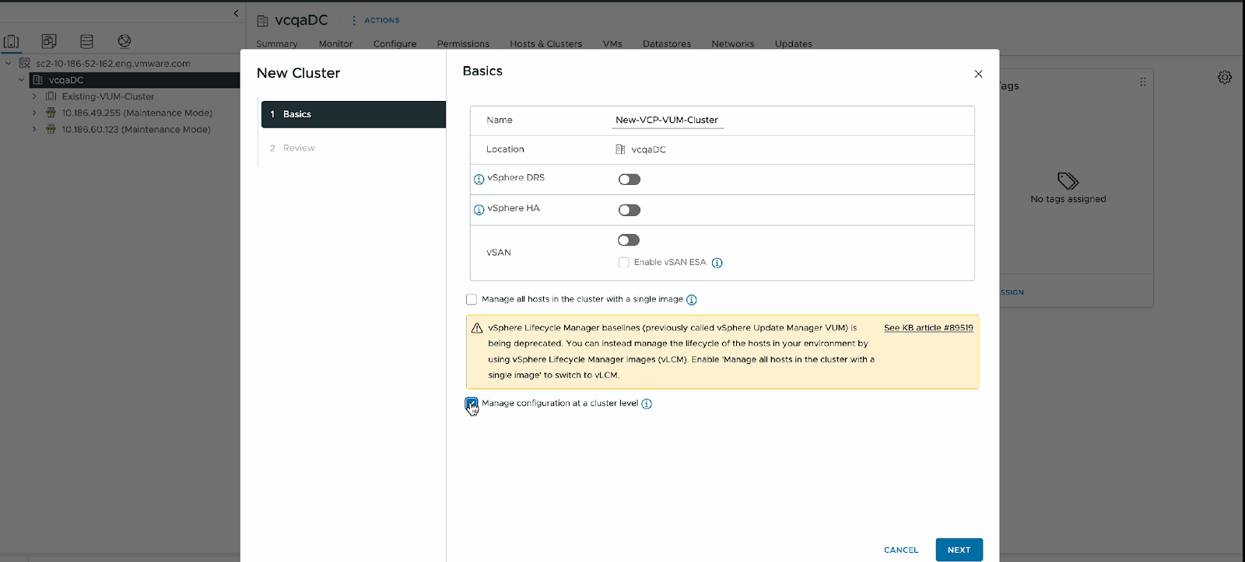Show vSphere HA info tooltip icon
Viewport: 1245px width, 562px height.
[x=479, y=209]
